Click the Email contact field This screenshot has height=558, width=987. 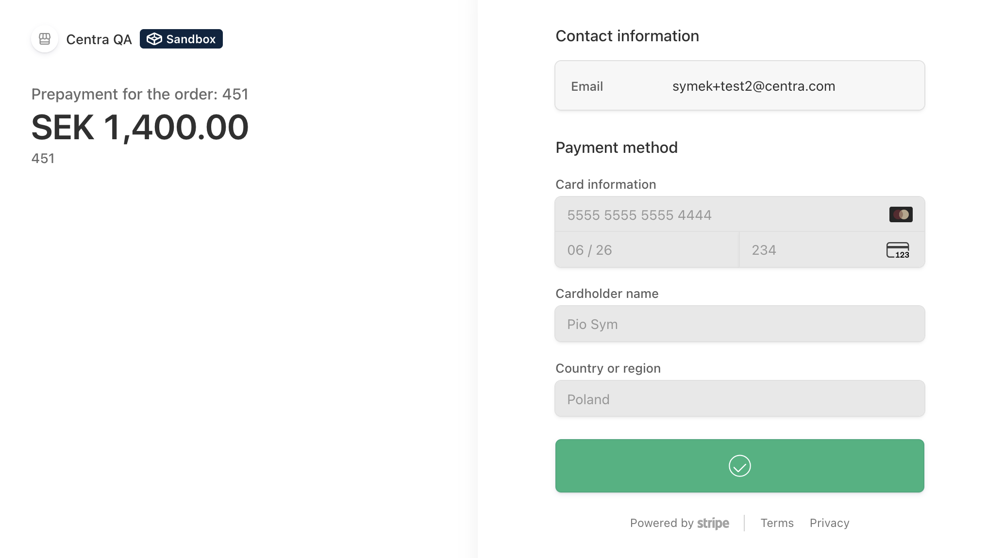coord(739,86)
